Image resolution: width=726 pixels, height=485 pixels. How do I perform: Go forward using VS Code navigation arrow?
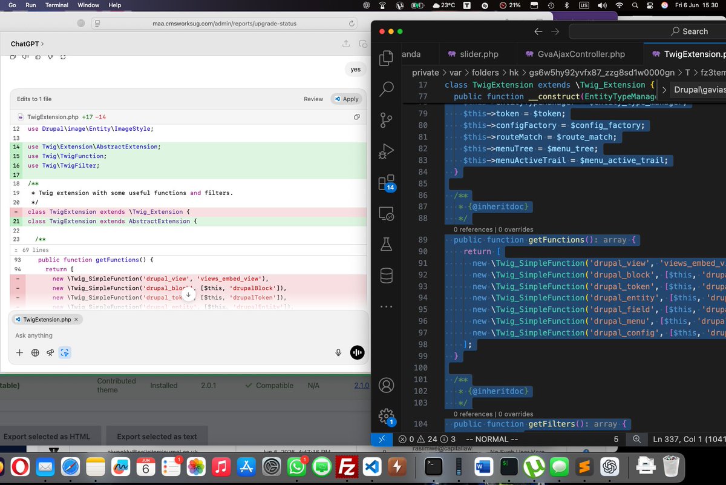[x=555, y=31]
